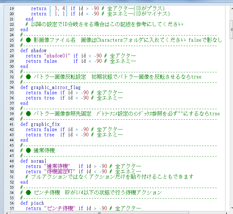The width and height of the screenshot is (233, 214).
Task: Click the horizontal scrollbar thumb
Action: [99, 213]
